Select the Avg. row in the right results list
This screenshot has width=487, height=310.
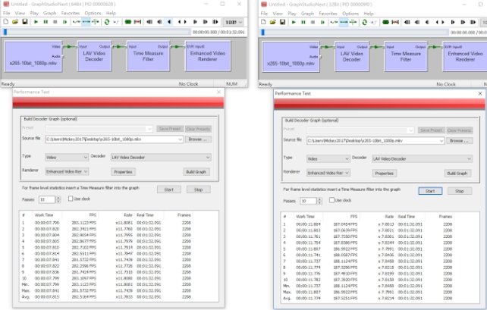click(367, 298)
